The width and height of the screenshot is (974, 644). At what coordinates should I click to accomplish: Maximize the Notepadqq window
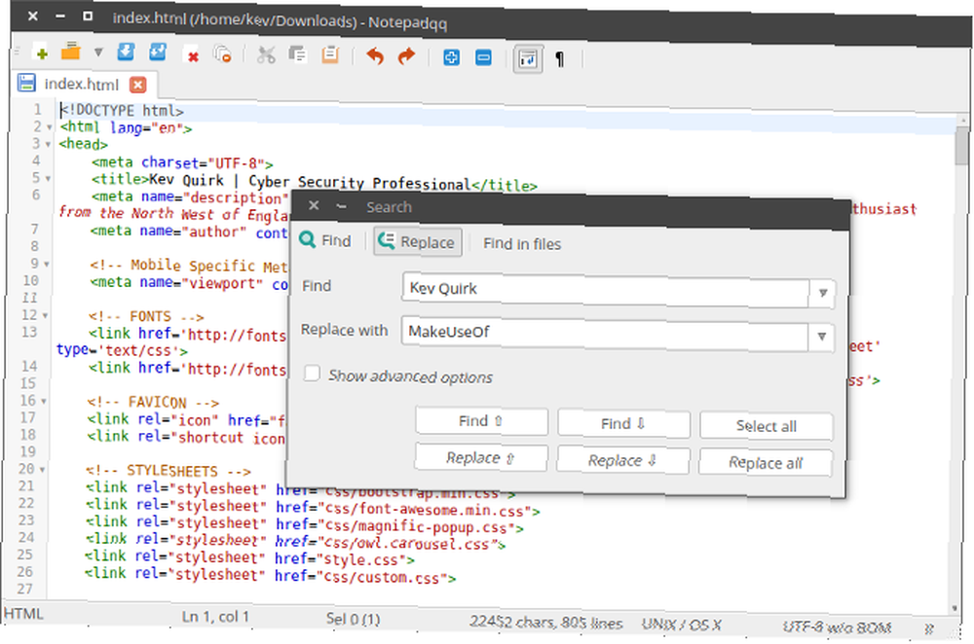click(88, 17)
